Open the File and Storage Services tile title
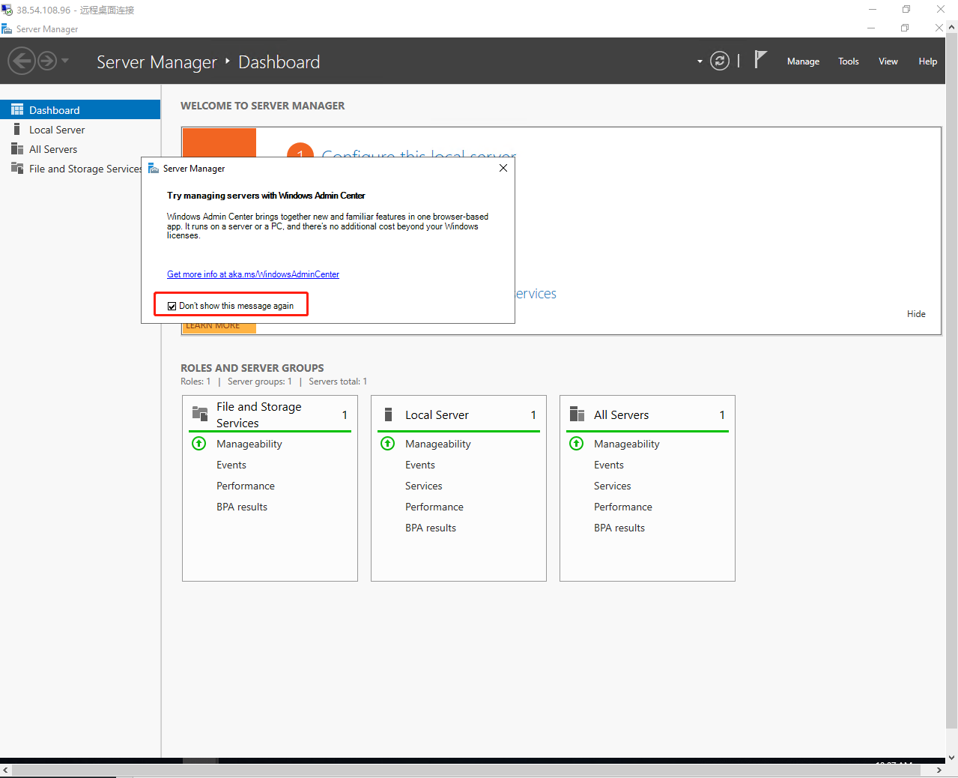The height and width of the screenshot is (778, 958). point(259,414)
